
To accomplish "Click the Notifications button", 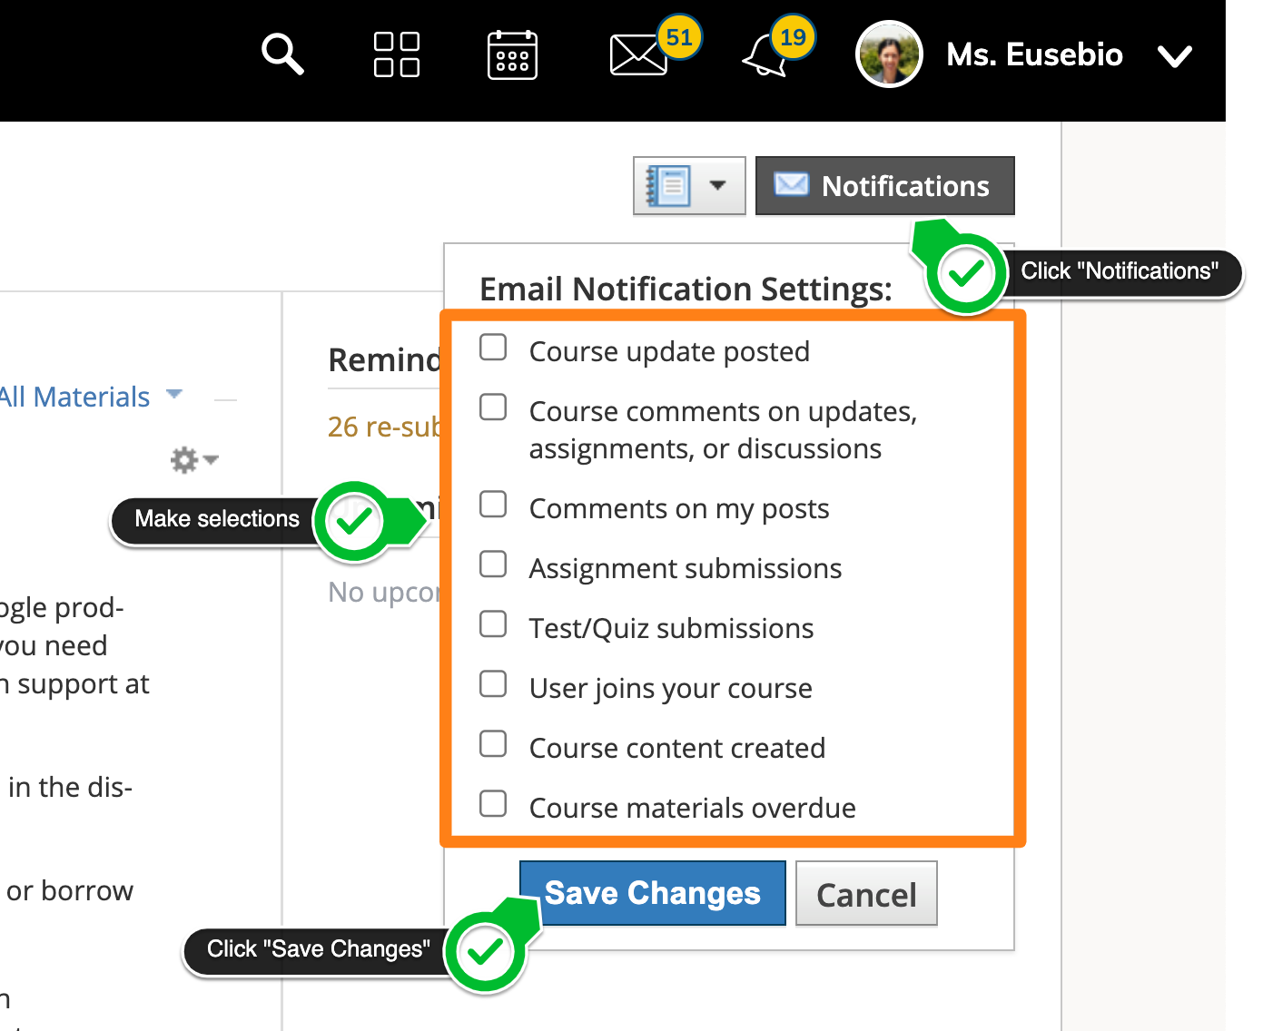I will click(884, 186).
